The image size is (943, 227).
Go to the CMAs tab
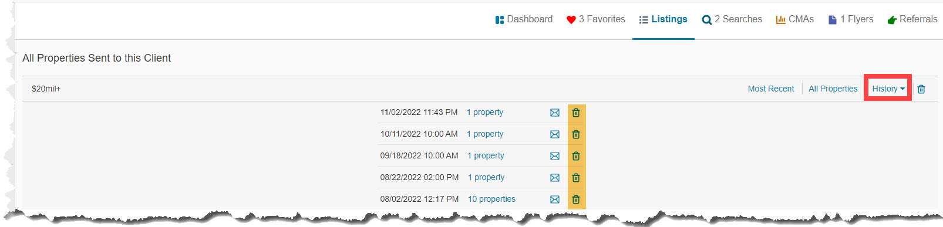coord(794,19)
